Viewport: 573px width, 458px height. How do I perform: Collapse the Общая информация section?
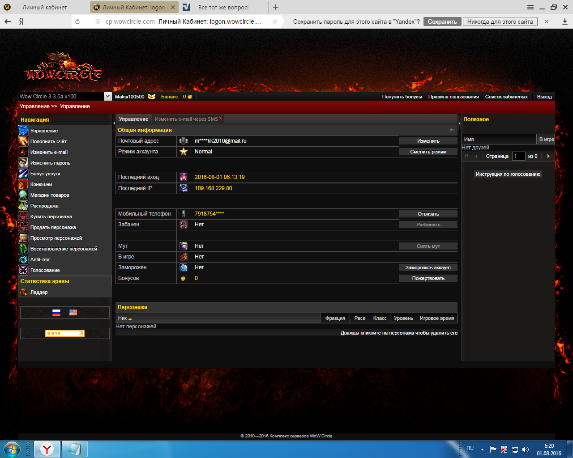(452, 130)
